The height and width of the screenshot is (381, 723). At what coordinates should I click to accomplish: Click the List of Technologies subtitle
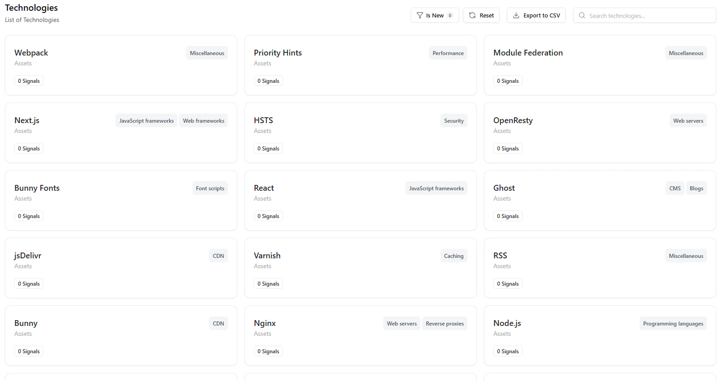[32, 20]
